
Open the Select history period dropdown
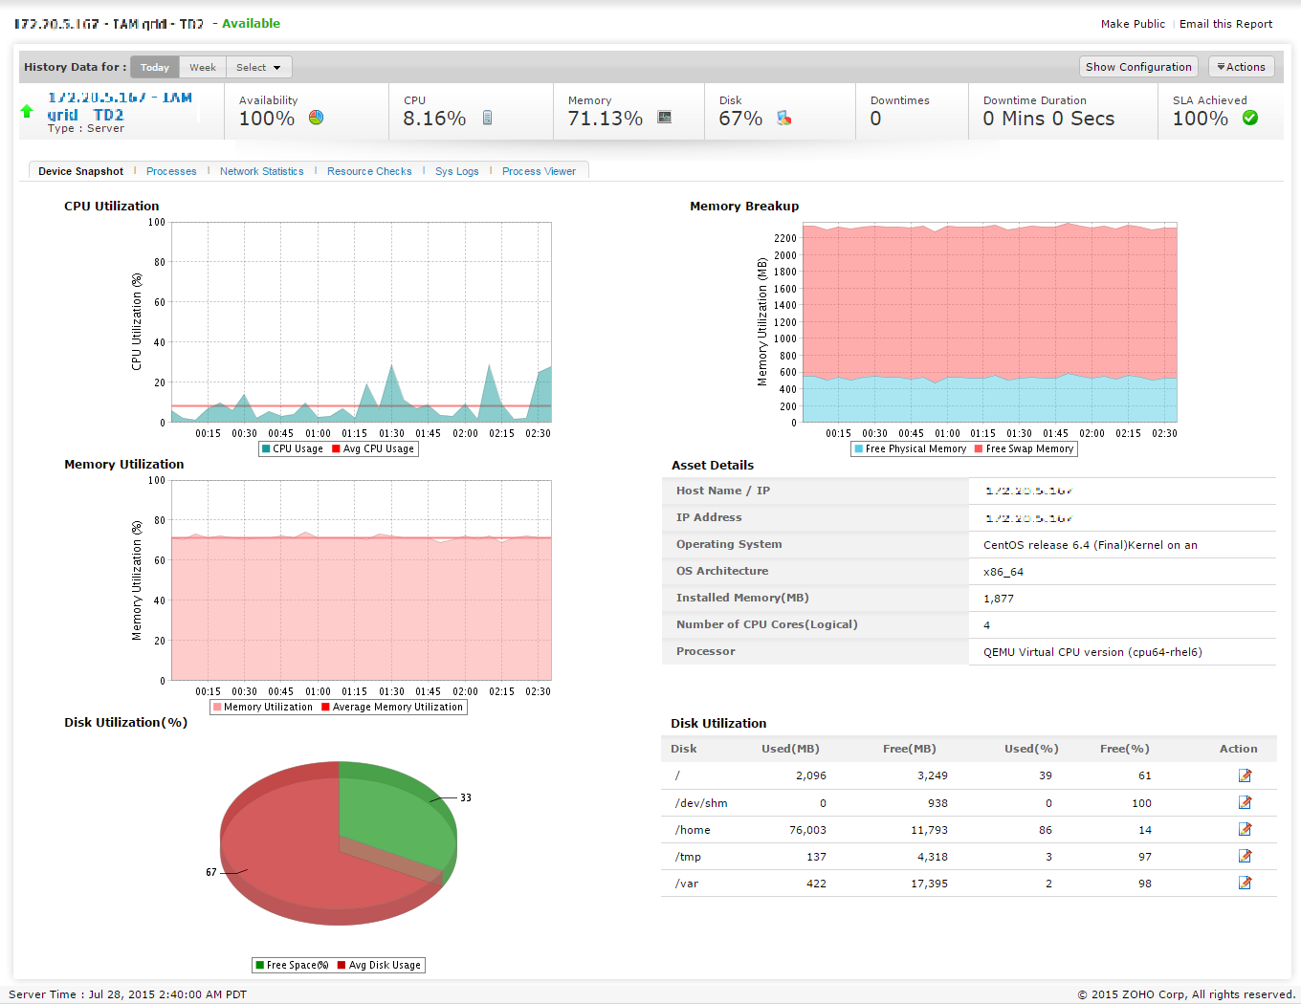pos(258,67)
